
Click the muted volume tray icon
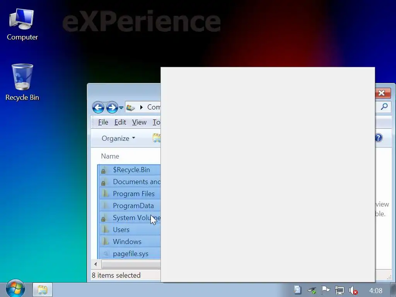[x=353, y=290]
